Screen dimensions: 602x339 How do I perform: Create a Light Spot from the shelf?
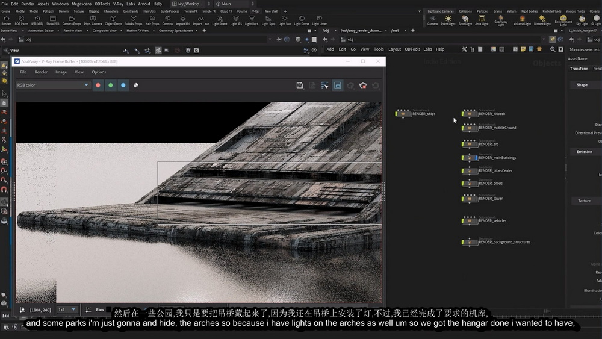pos(268,20)
